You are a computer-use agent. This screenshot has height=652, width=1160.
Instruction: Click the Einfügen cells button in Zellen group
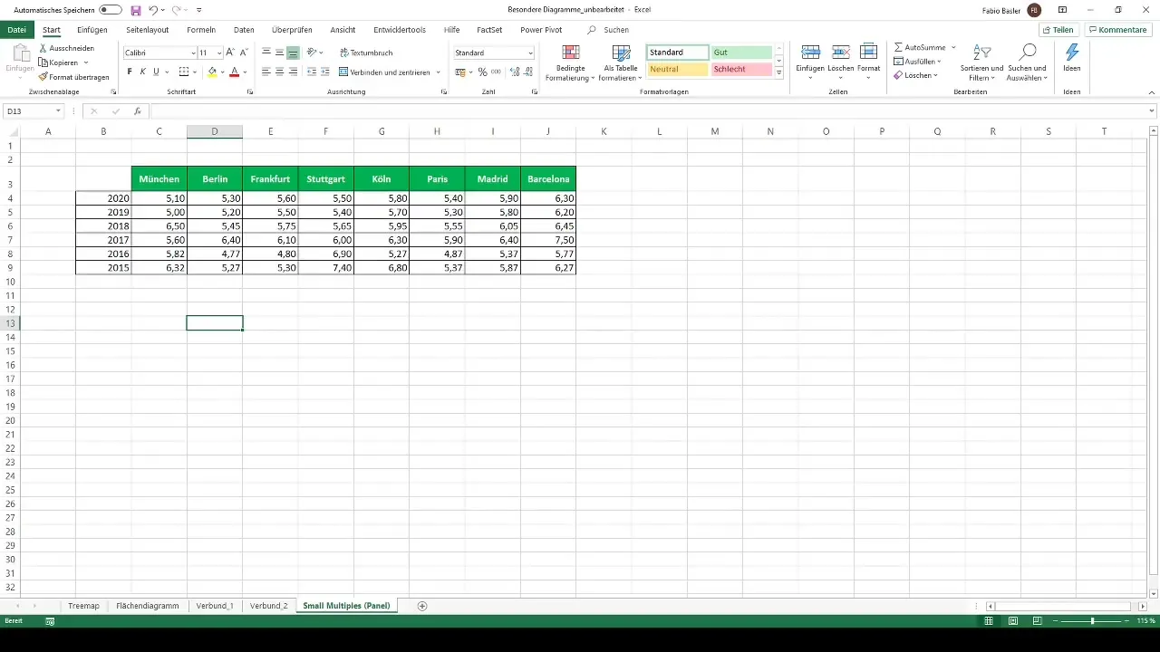point(810,62)
